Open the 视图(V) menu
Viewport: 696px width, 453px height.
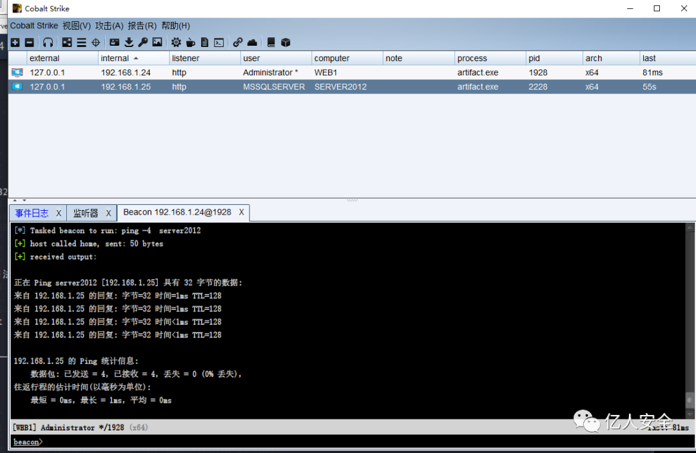76,26
